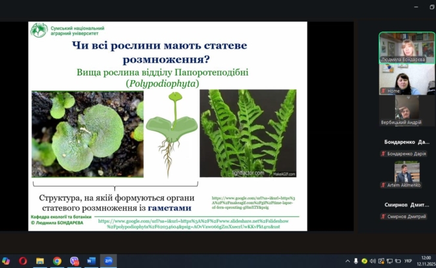Image resolution: width=436 pixels, height=268 pixels.
Task: Select Людмила Бондарєва's video tile
Action: pos(406,47)
